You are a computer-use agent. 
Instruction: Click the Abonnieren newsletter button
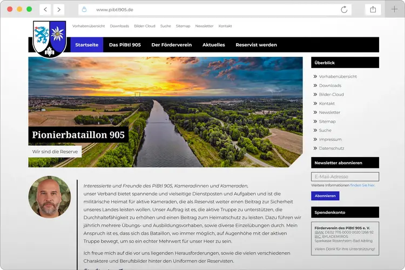tap(325, 195)
